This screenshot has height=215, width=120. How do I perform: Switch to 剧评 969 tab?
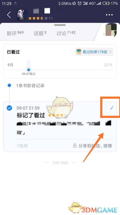[15, 33]
